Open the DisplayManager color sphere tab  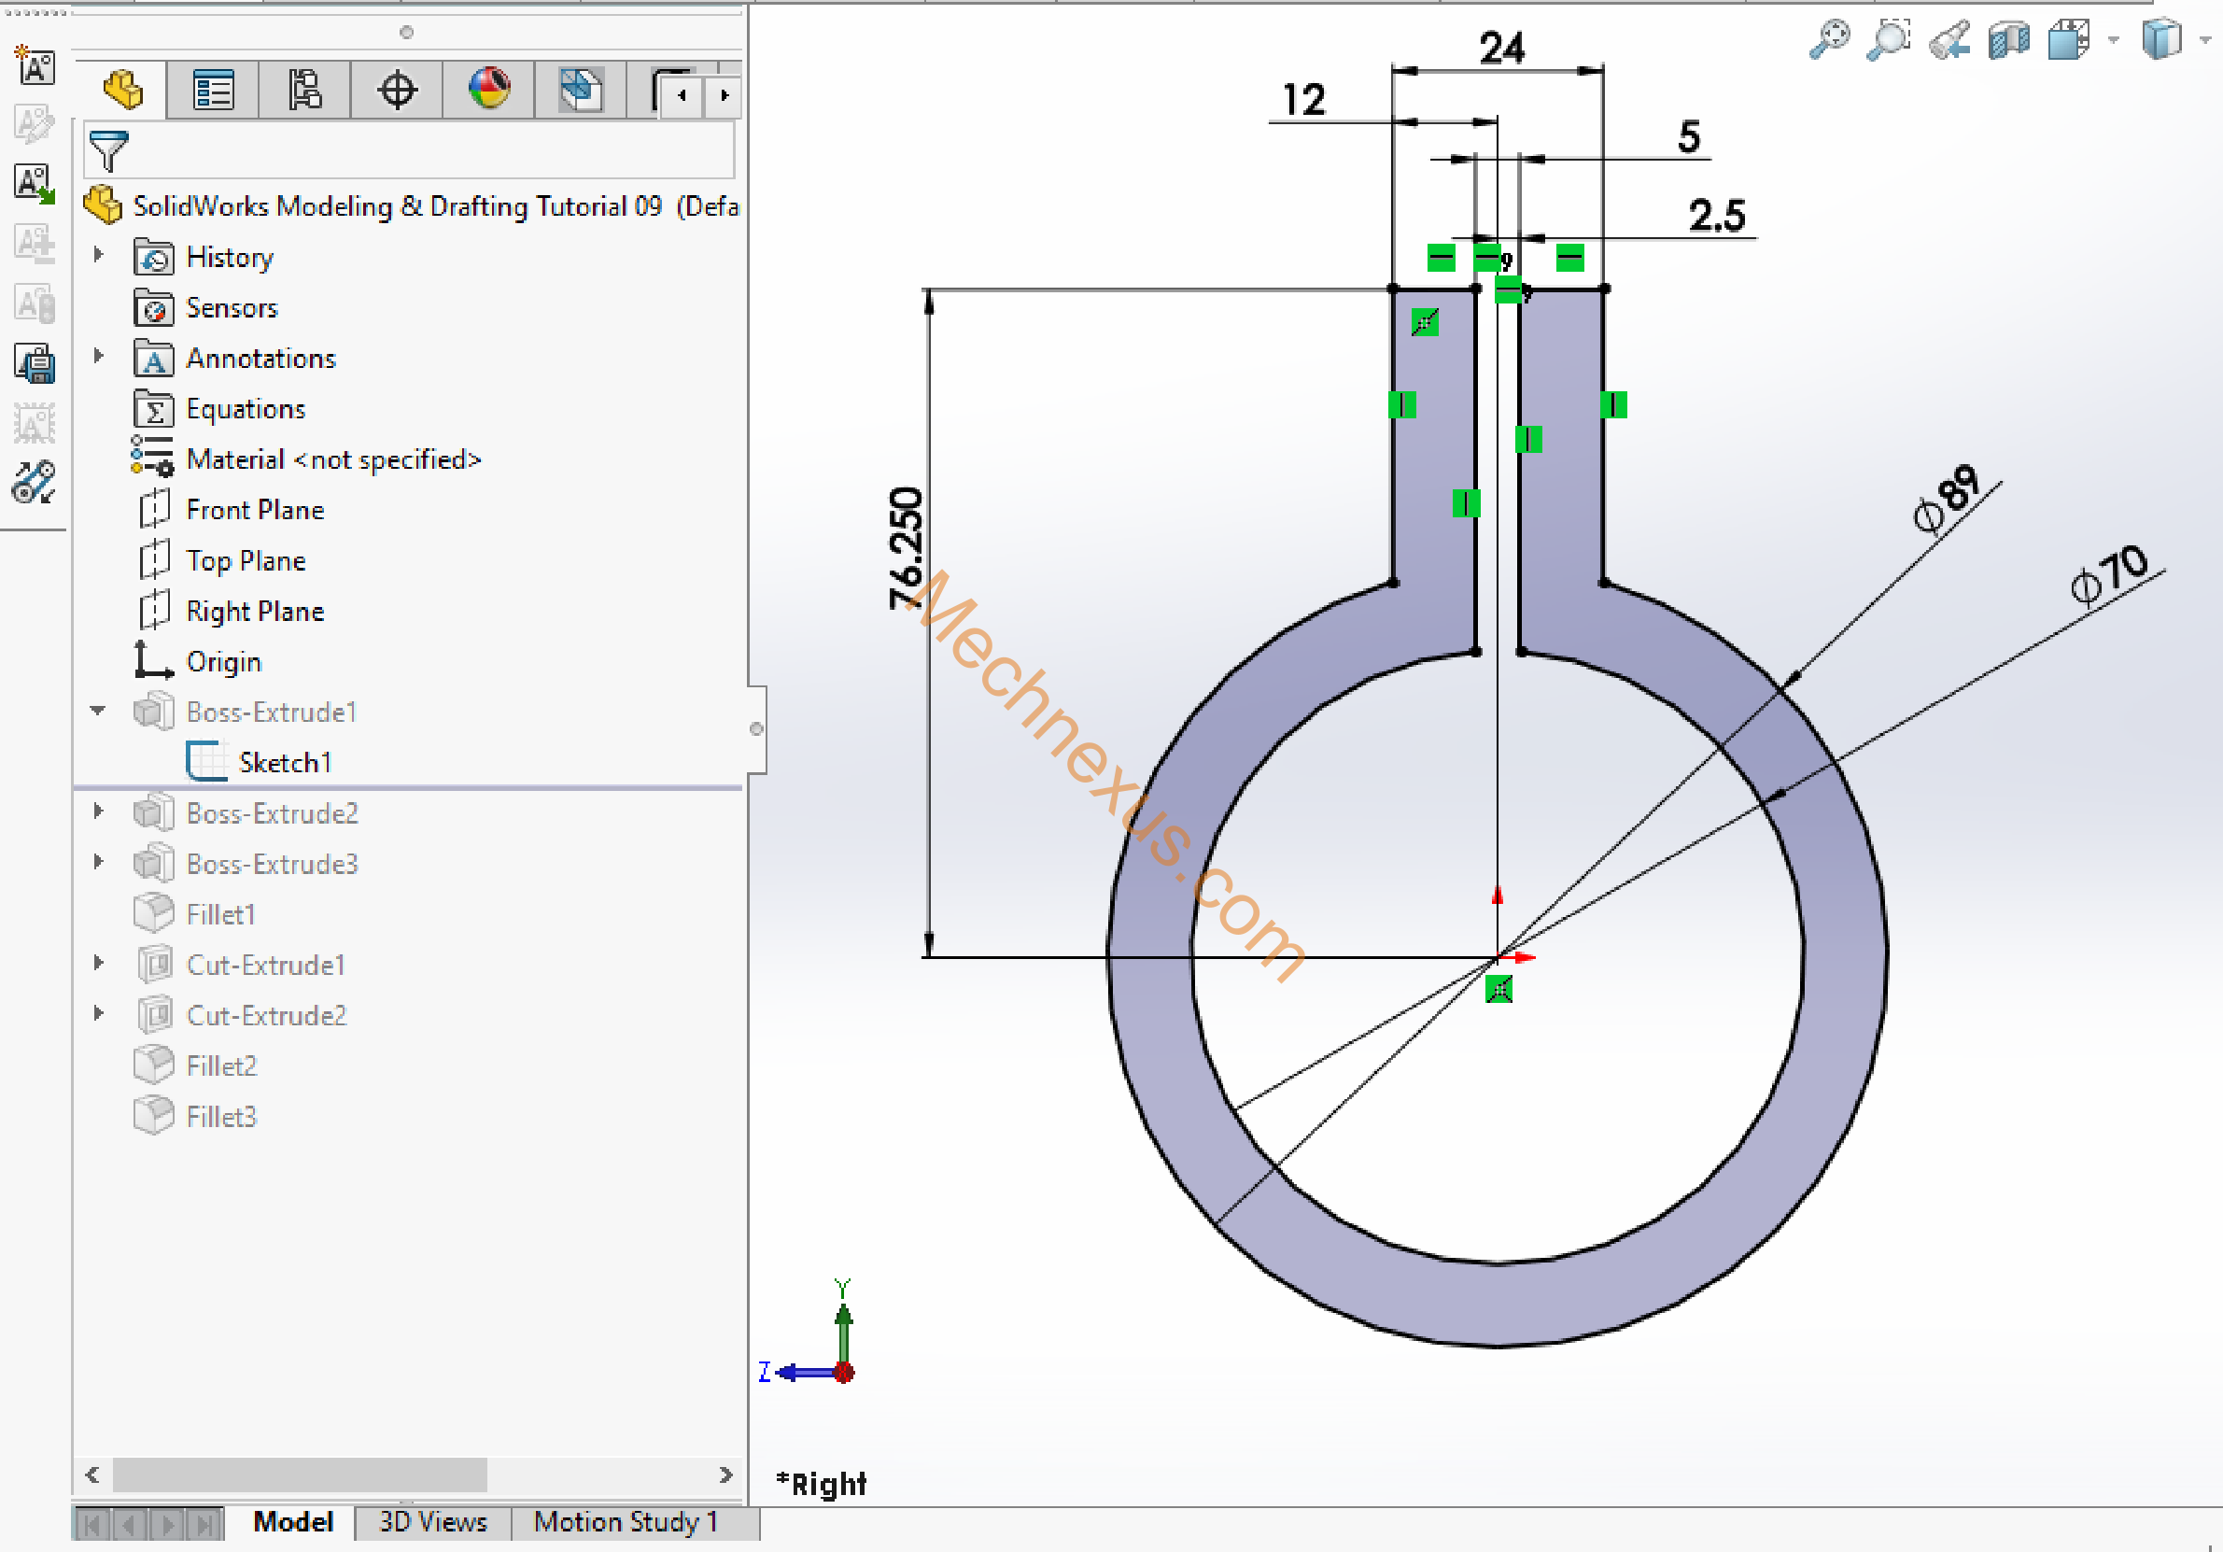(489, 91)
